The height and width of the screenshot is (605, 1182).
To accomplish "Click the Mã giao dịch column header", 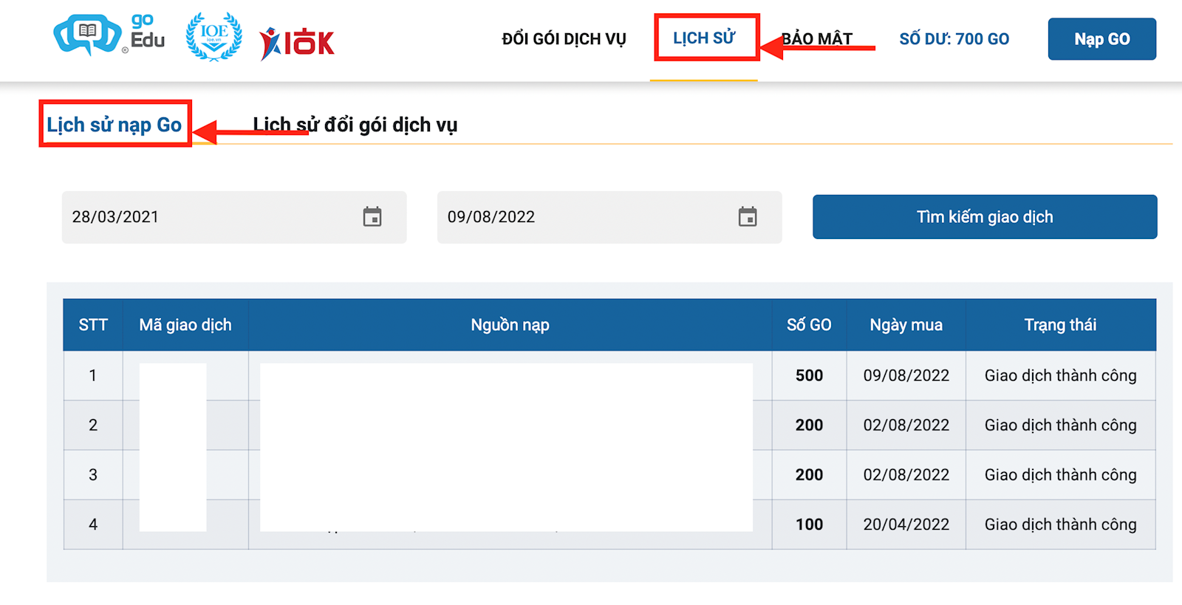I will pos(185,325).
